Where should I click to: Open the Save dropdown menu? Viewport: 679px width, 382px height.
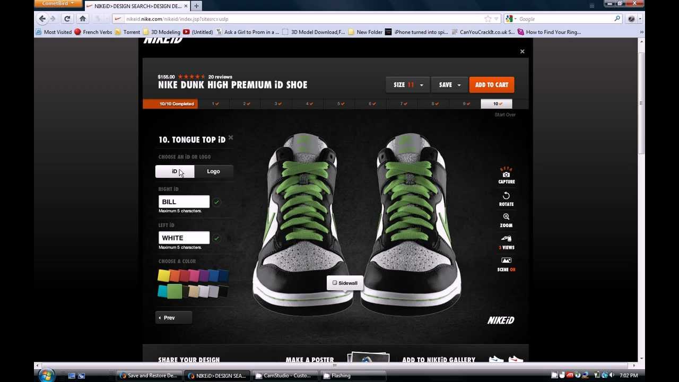point(449,85)
